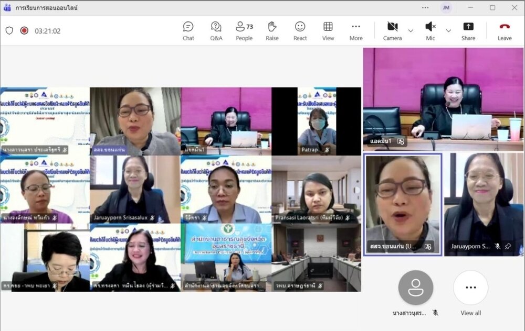The image size is (525, 331).
Task: Leave the meeting
Action: coord(505,30)
